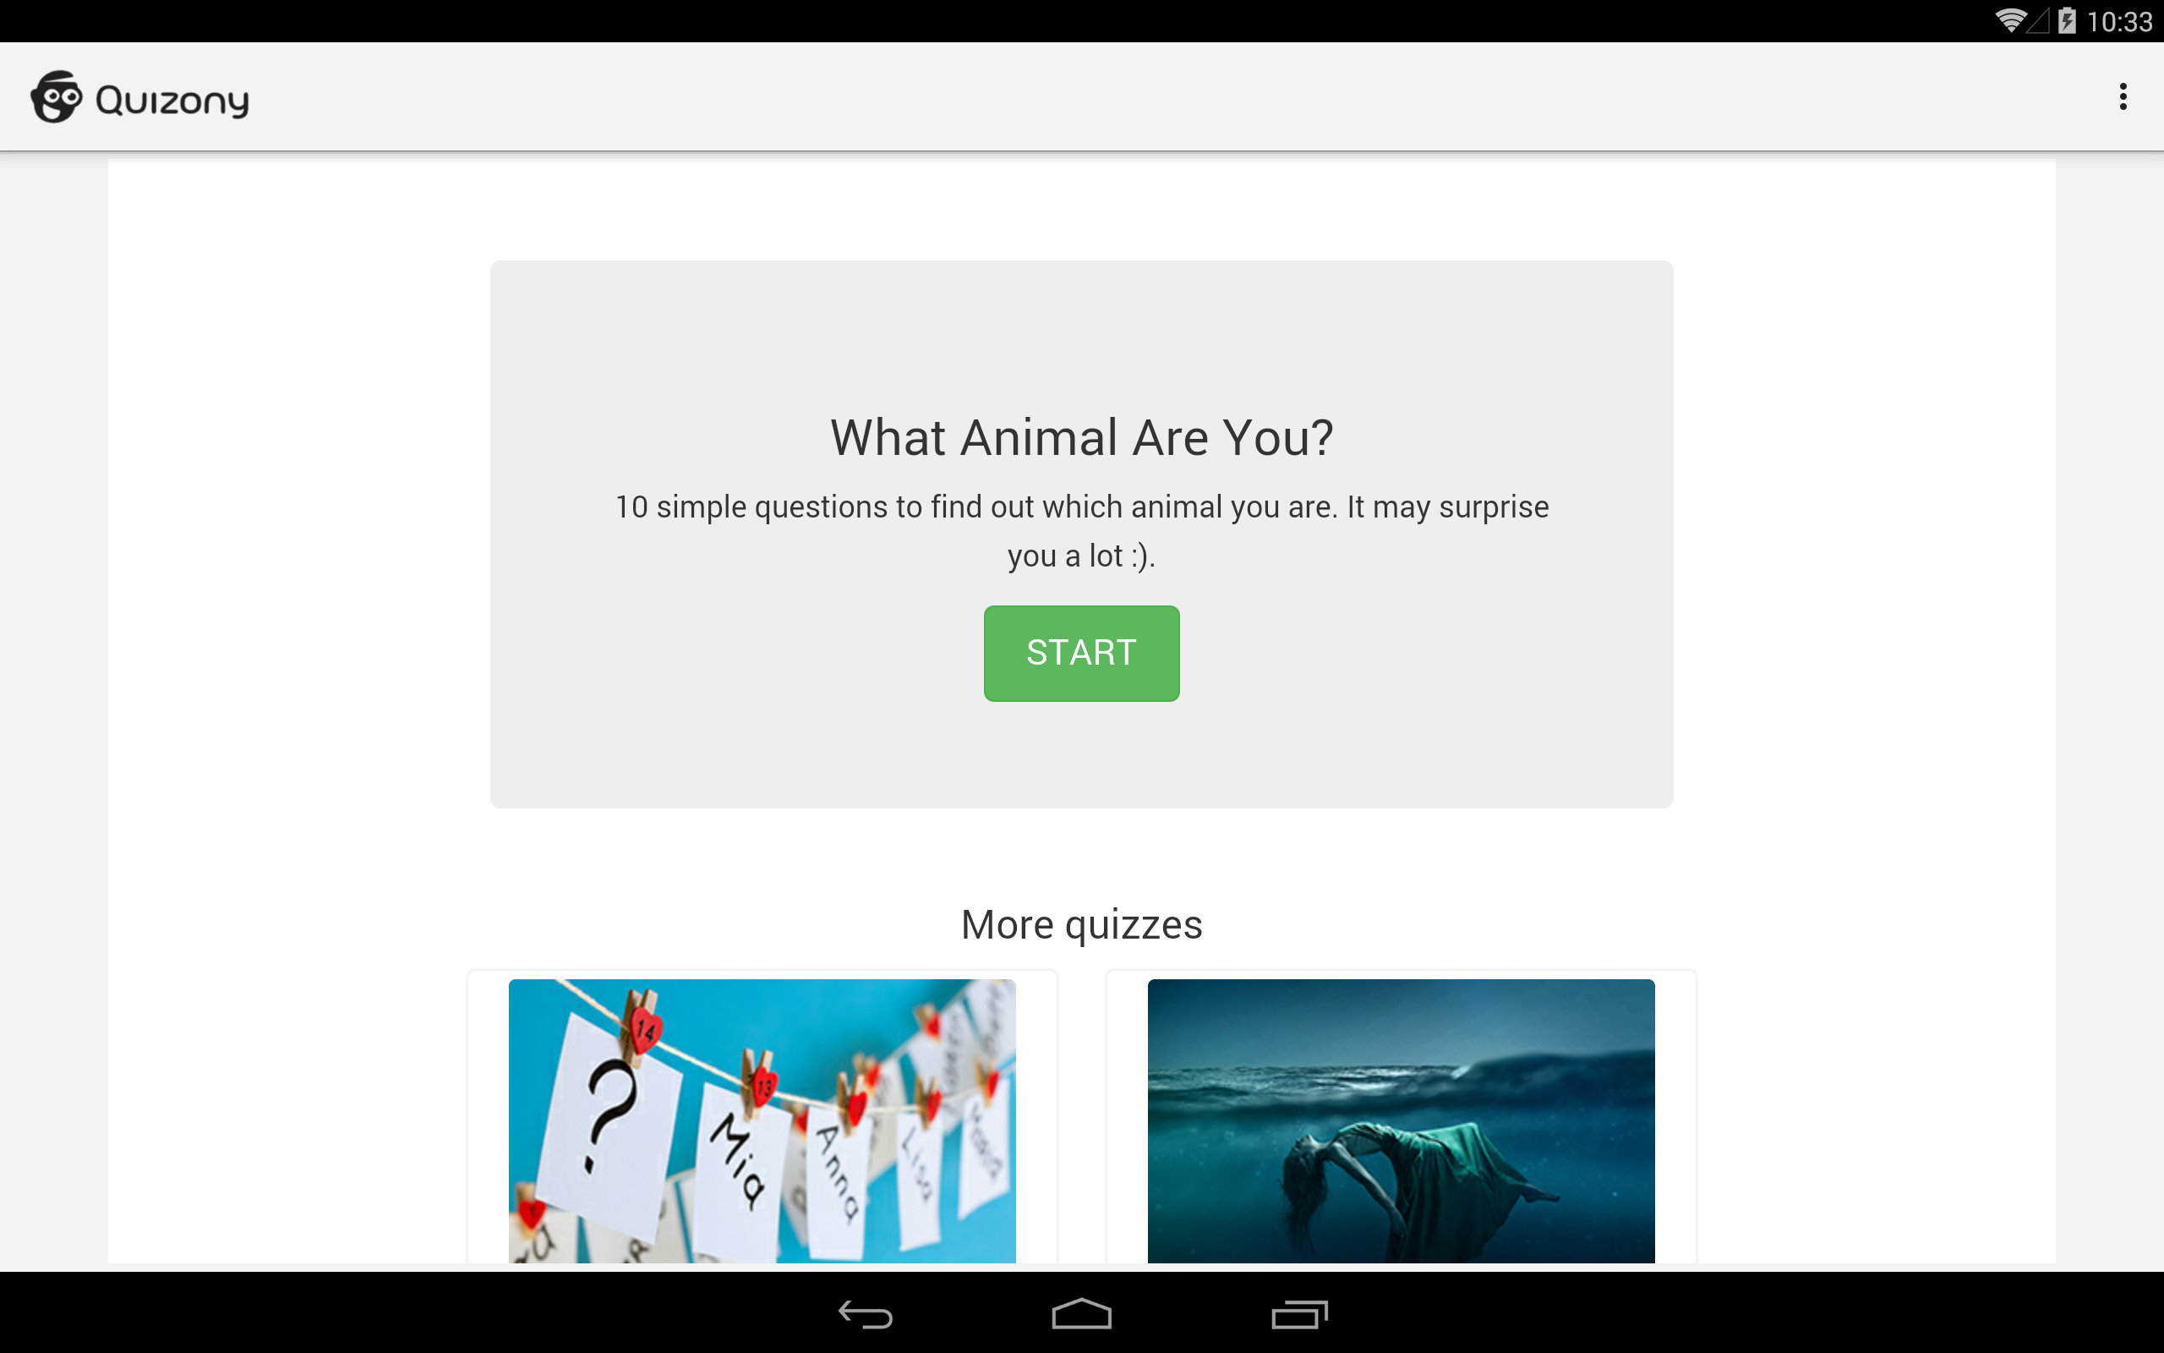Tap the Android back navigation icon
The height and width of the screenshot is (1353, 2164).
865,1313
